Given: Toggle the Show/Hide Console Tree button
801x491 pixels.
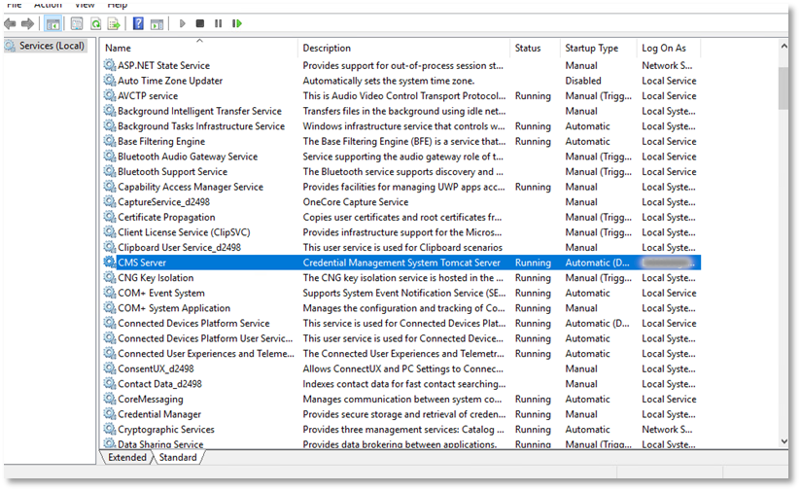Looking at the screenshot, I should tap(52, 23).
